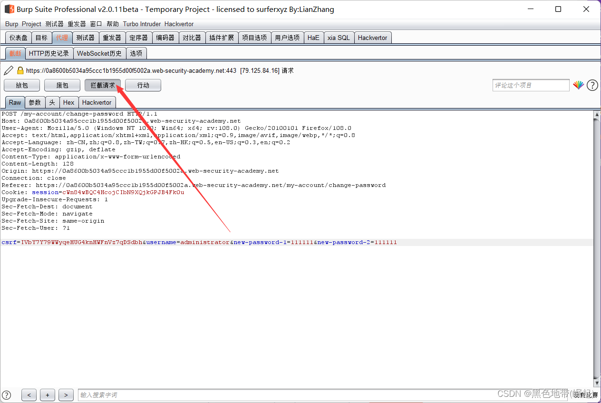Open the Turbo Intruder menu
The image size is (601, 403).
pos(143,24)
